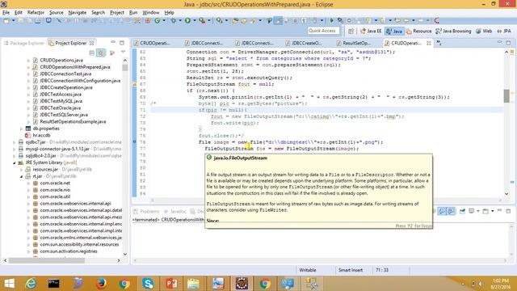Close the active CRUDOperati... editor tab
The image size is (517, 291).
(x=428, y=43)
